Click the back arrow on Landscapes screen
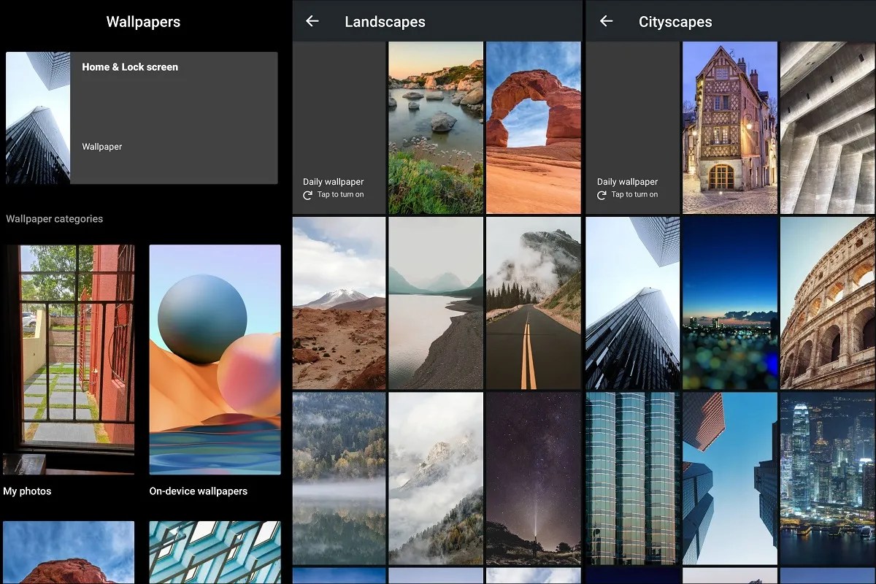The width and height of the screenshot is (876, 584). pyautogui.click(x=312, y=21)
